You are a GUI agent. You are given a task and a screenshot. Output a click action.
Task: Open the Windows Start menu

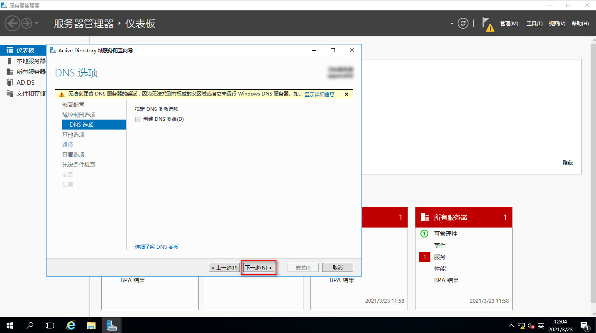click(10, 325)
